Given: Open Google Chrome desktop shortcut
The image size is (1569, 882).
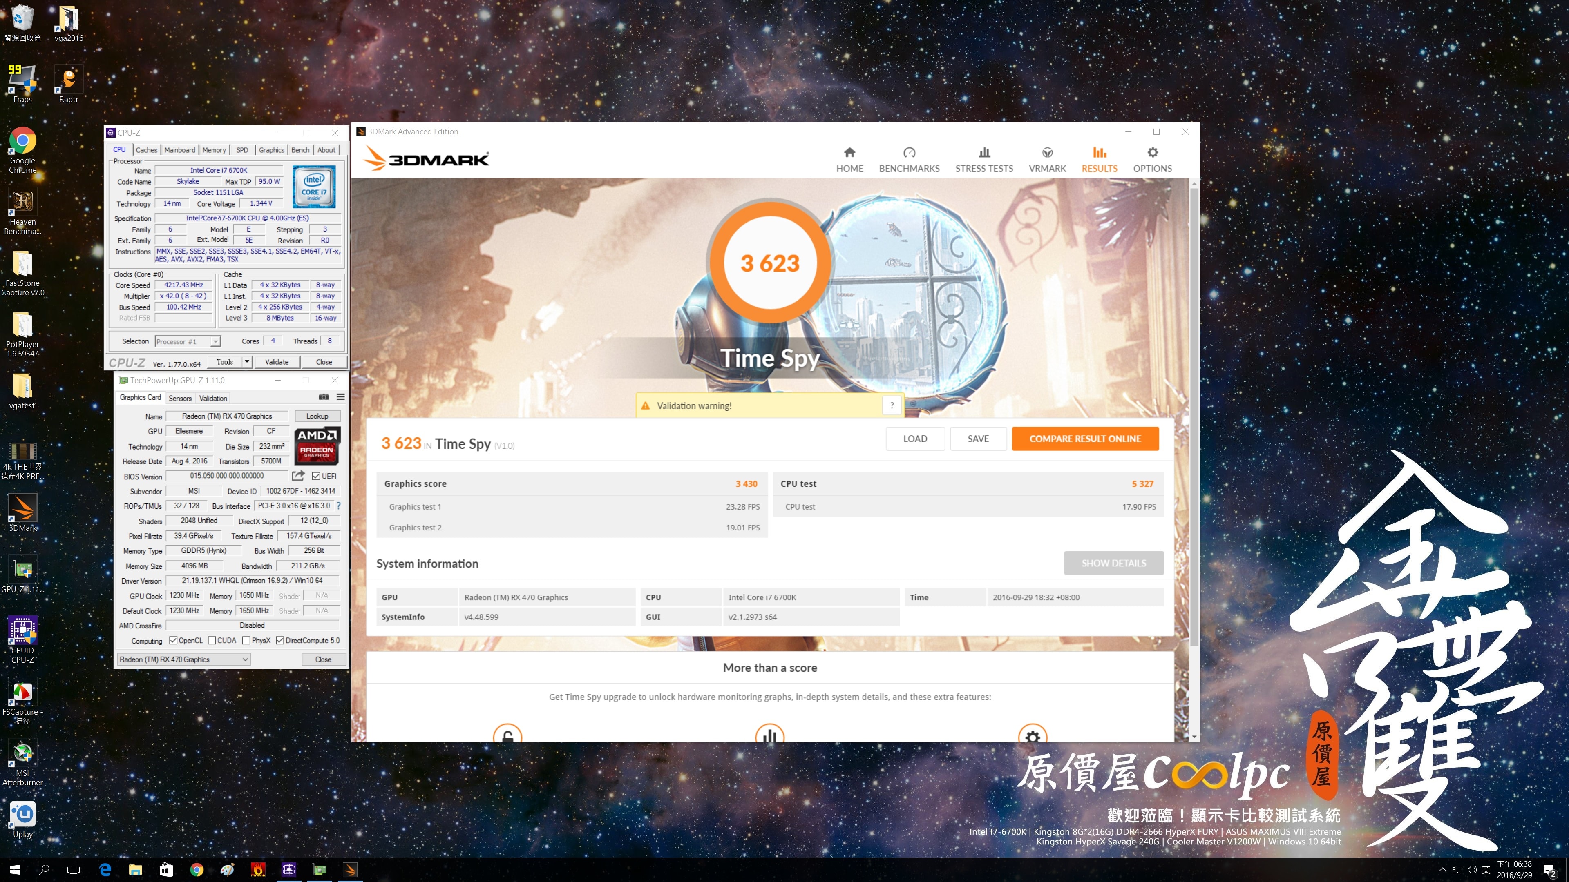Looking at the screenshot, I should (x=22, y=150).
